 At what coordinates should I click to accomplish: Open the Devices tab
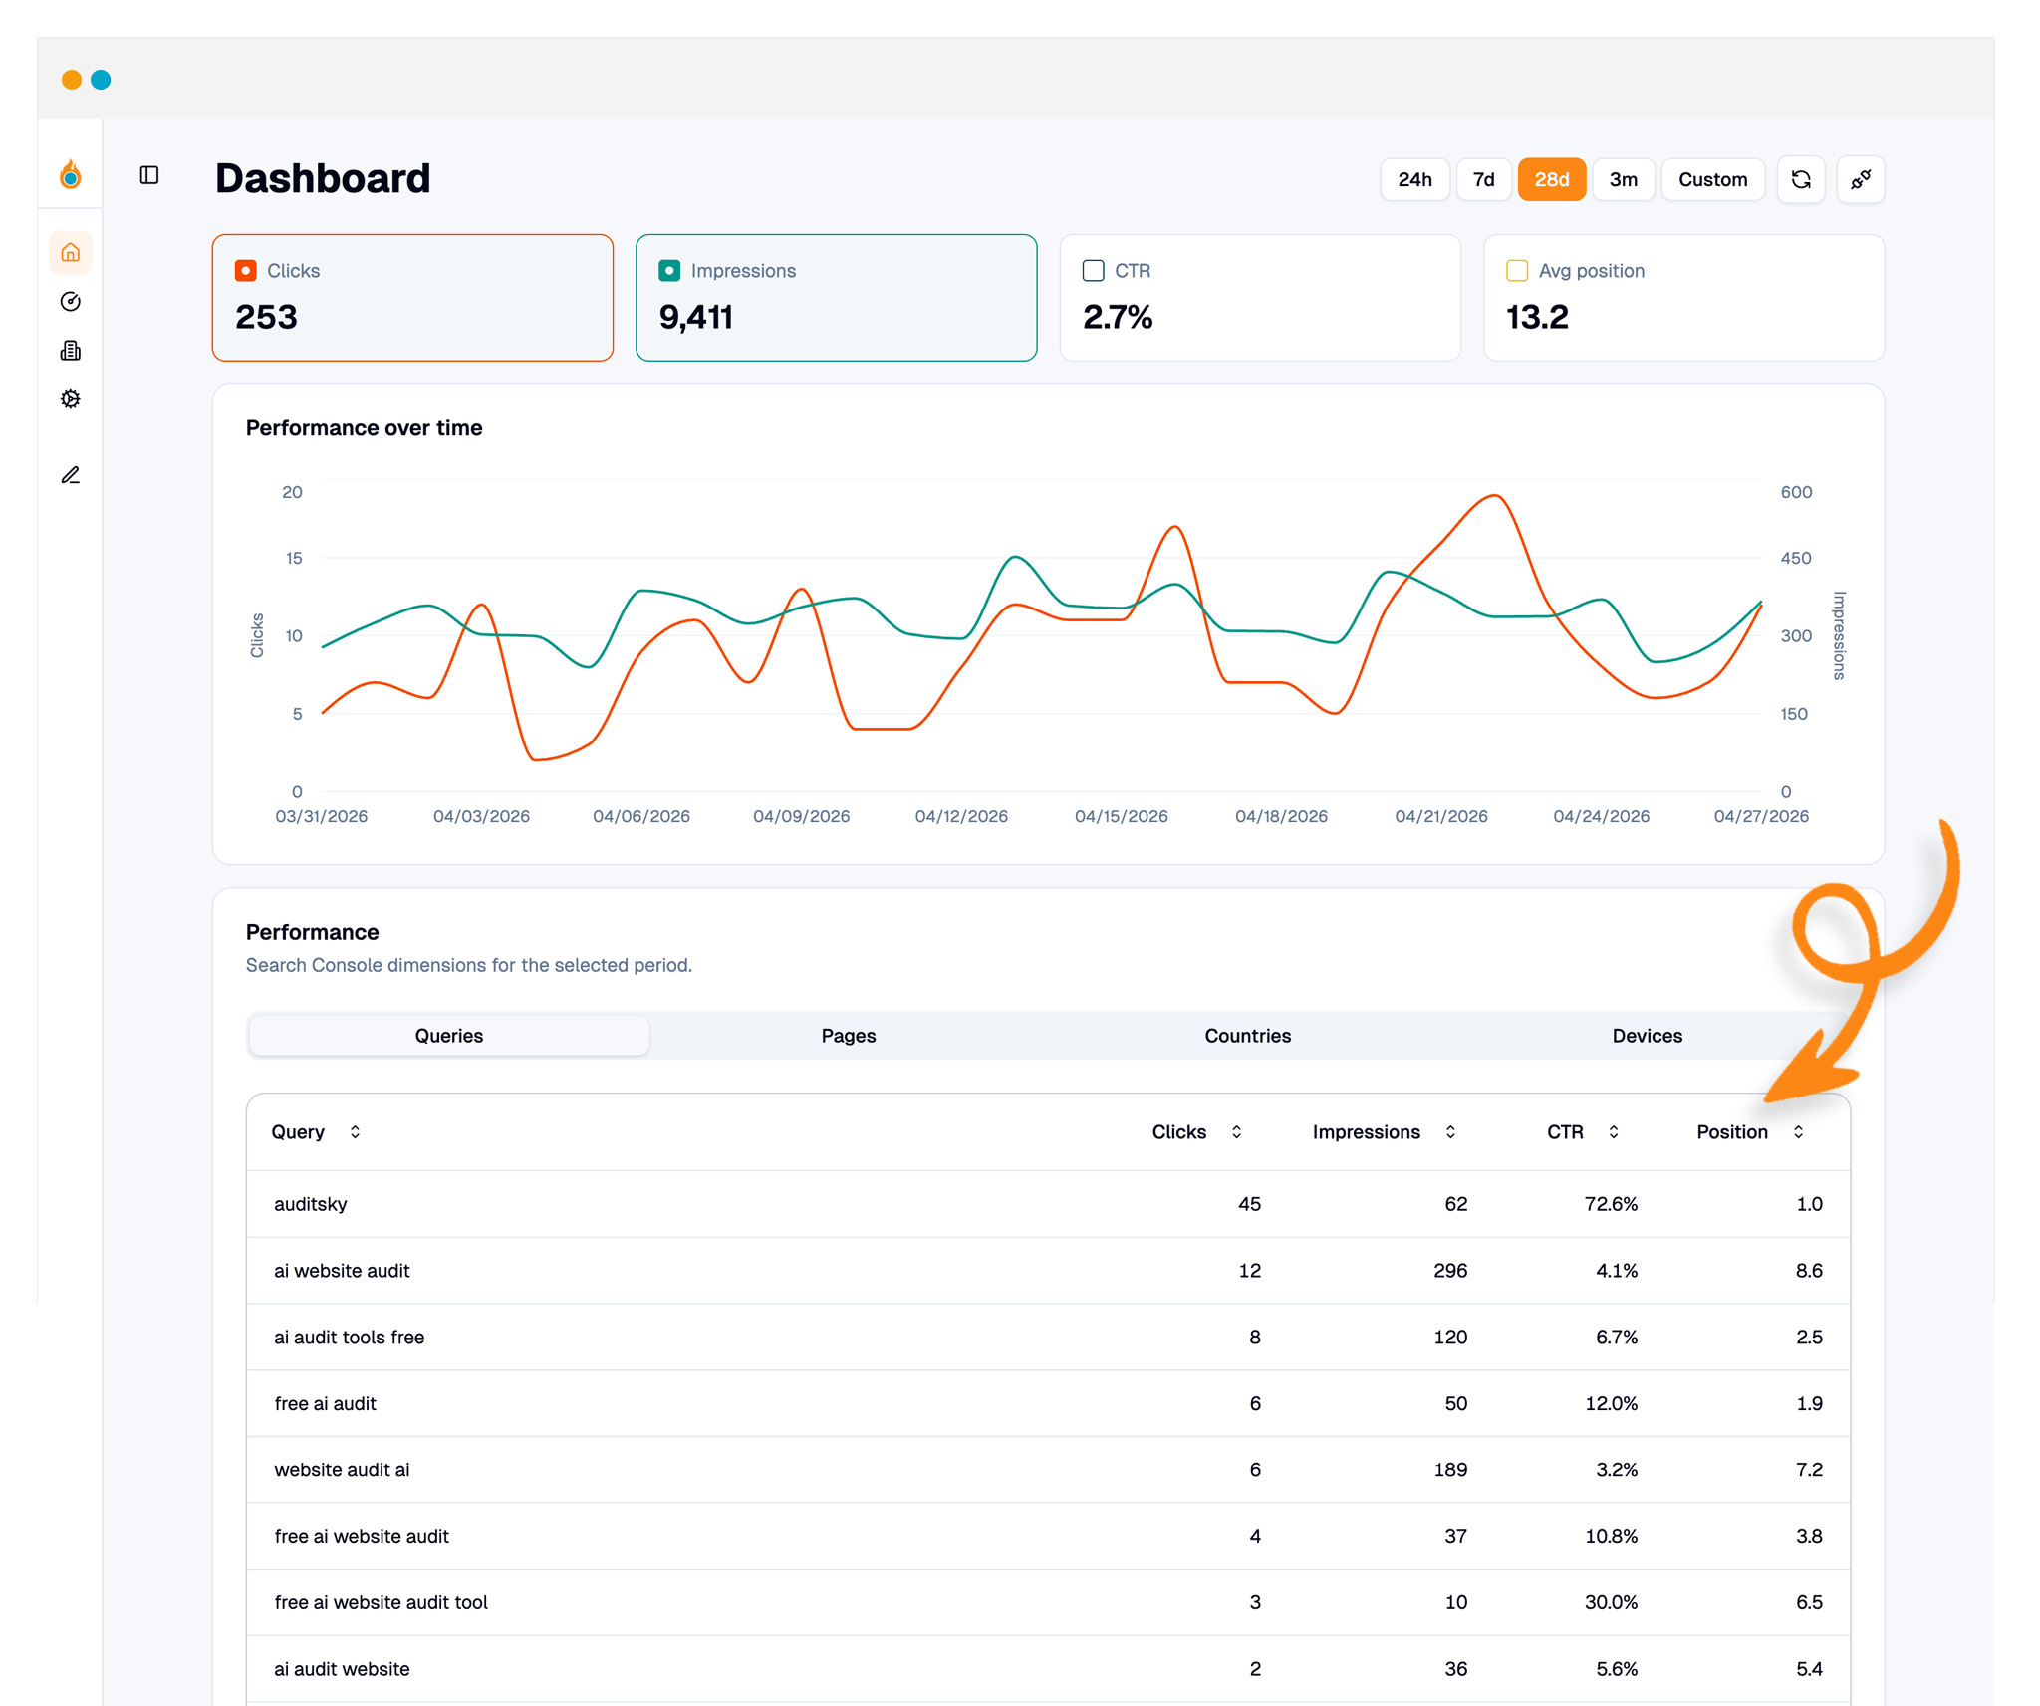[1647, 1035]
